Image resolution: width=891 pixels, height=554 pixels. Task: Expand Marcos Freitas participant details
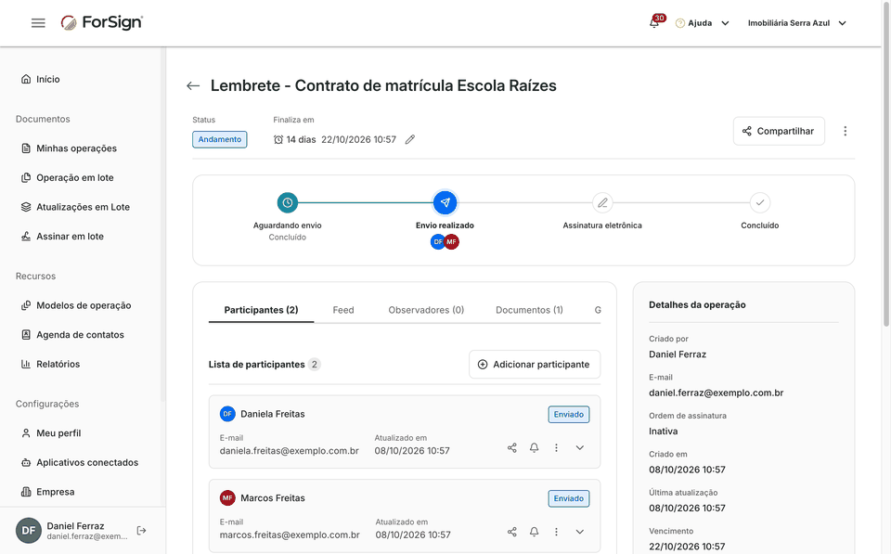pyautogui.click(x=579, y=532)
